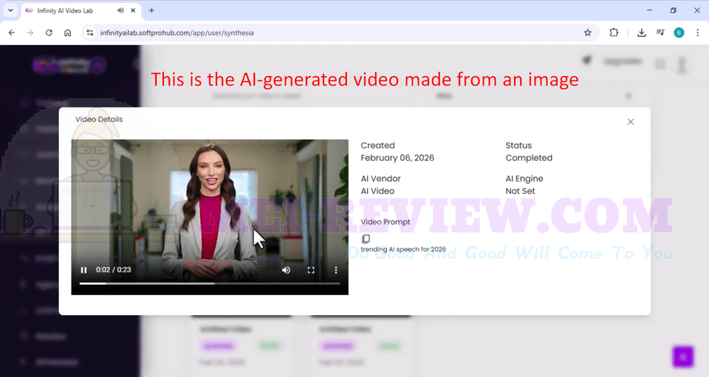Image resolution: width=709 pixels, height=377 pixels.
Task: Open the browser extensions menu
Action: 614,32
